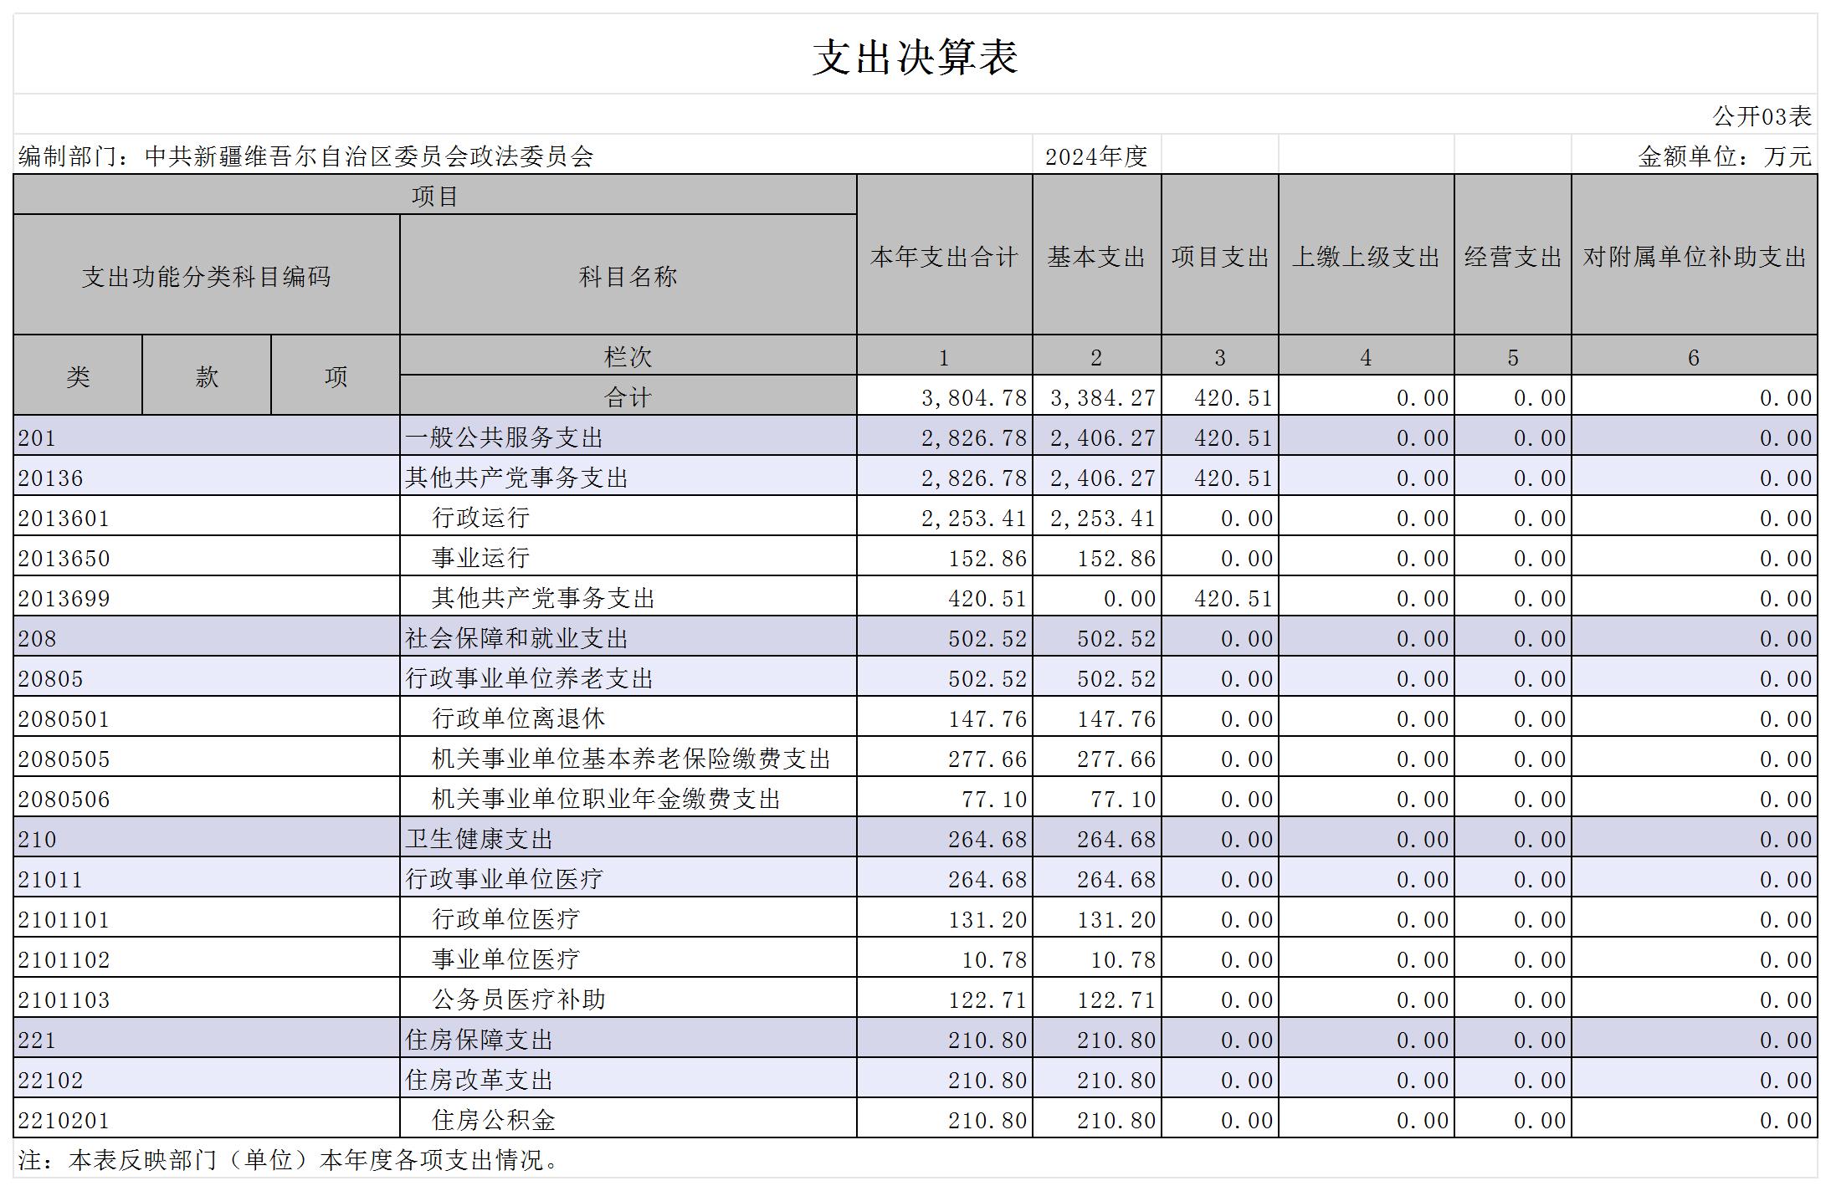
Task: Select the 经营支出 header cell
Action: 1512,257
